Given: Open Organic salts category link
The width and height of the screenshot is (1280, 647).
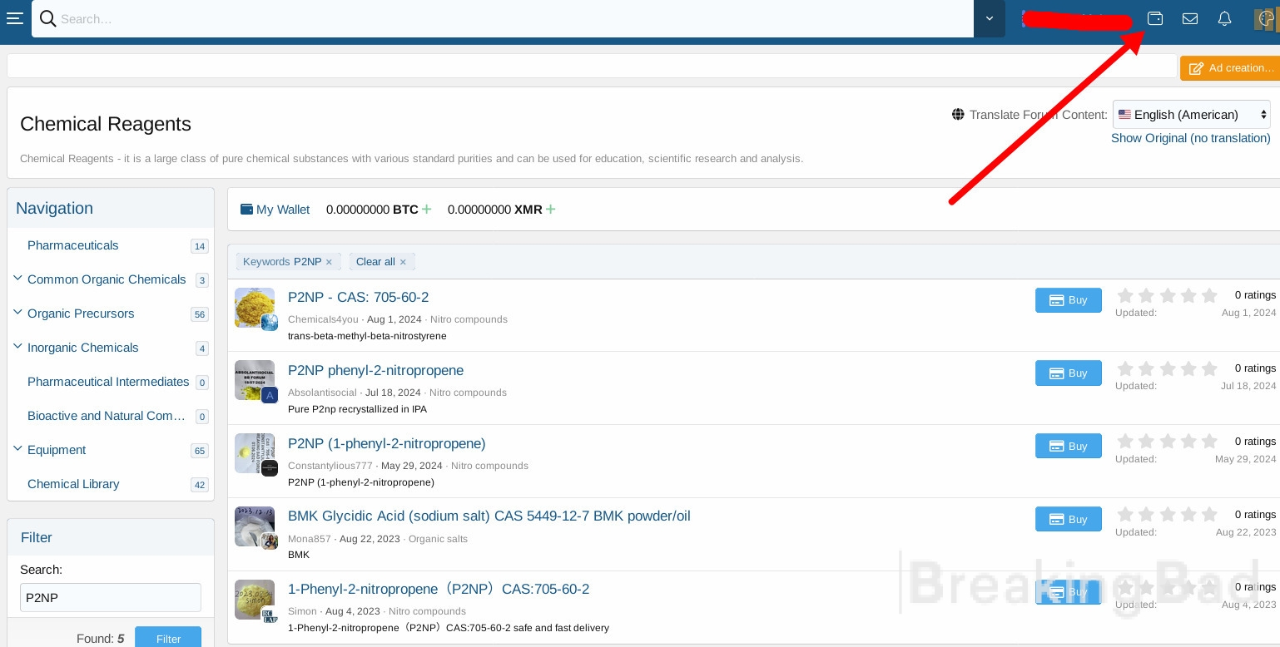Looking at the screenshot, I should pyautogui.click(x=438, y=539).
